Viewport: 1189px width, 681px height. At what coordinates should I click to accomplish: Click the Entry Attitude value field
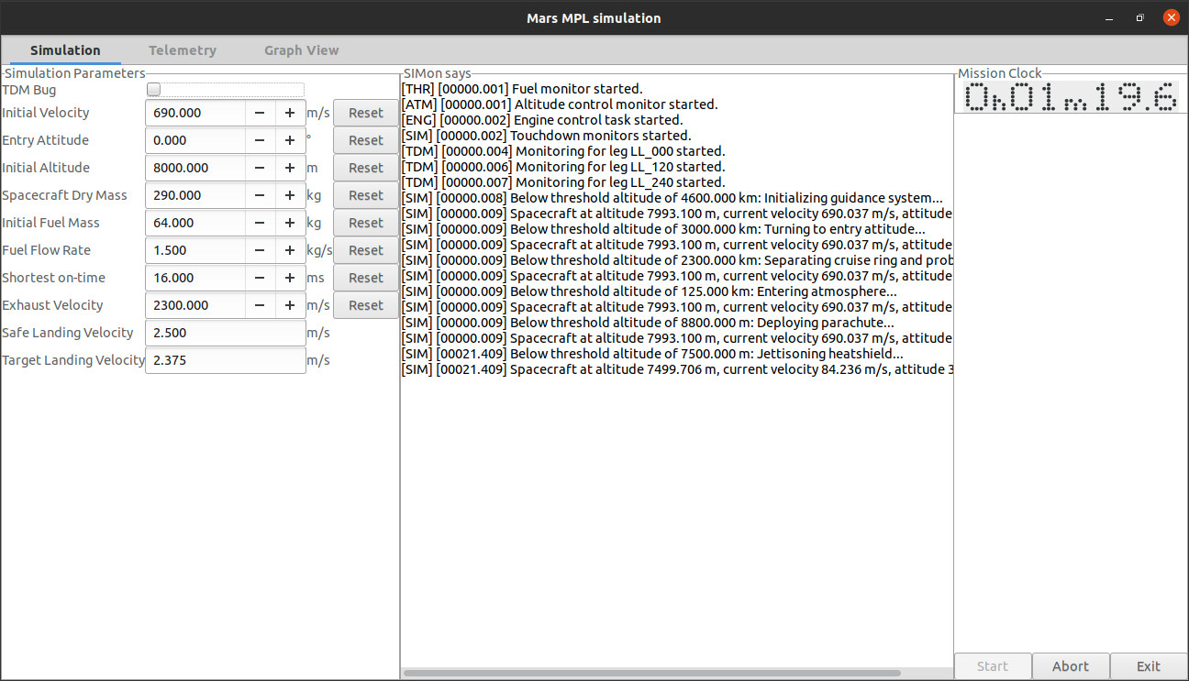pyautogui.click(x=195, y=140)
